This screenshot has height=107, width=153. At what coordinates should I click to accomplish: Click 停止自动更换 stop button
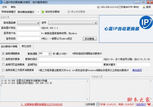pyautogui.click(x=76, y=12)
